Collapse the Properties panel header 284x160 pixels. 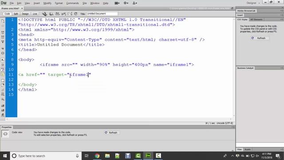tap(7, 128)
